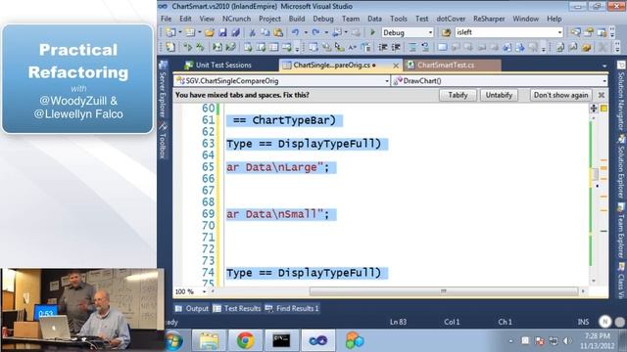Show the Output window tab
This screenshot has height=352, width=627.
click(192, 308)
